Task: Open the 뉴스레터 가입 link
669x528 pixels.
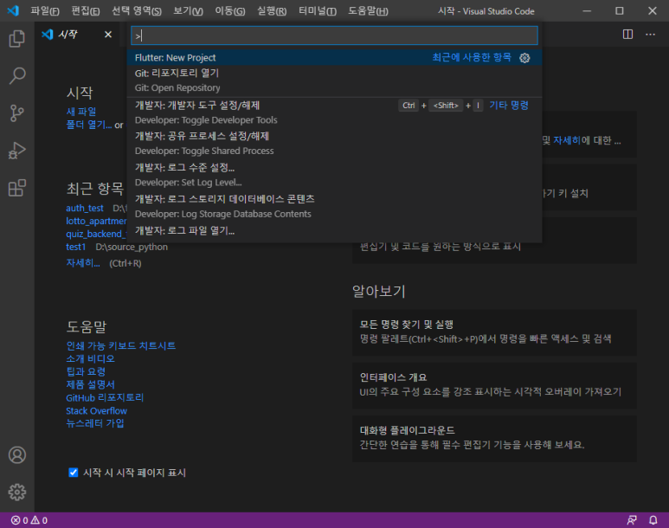Action: click(x=95, y=423)
